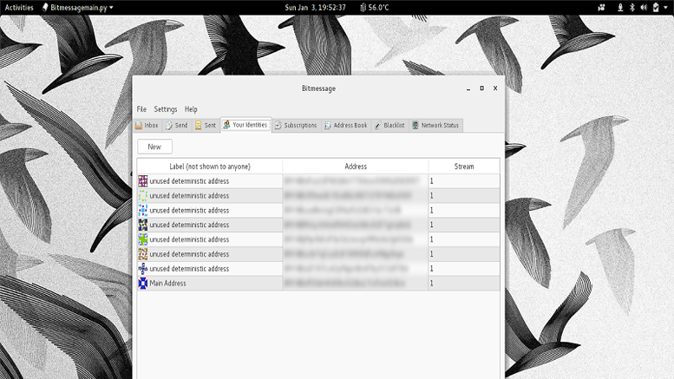This screenshot has width=674, height=379.
Task: Select the Your Identities tab
Action: tap(245, 125)
